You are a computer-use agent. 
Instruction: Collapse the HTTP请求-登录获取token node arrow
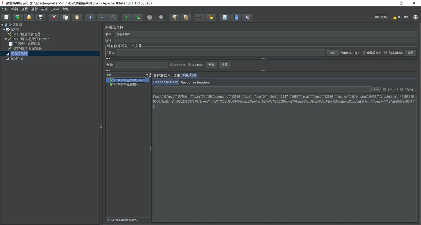(x=6, y=39)
